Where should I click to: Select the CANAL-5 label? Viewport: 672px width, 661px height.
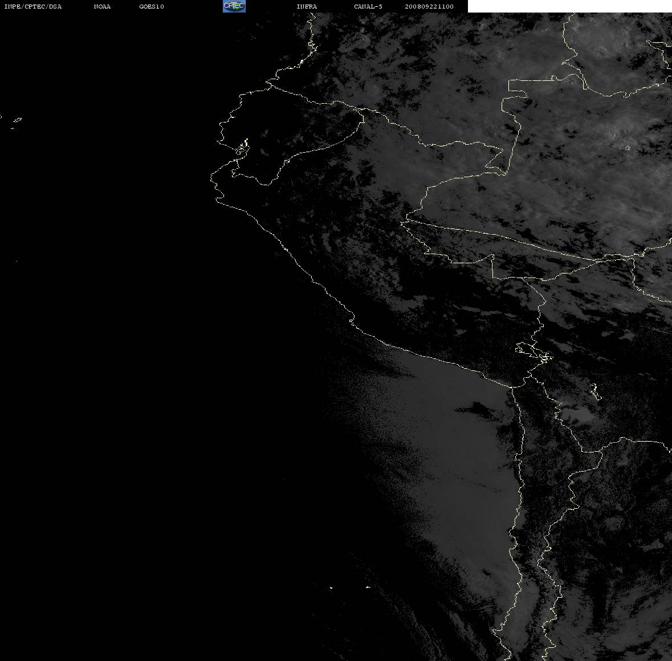tap(368, 6)
